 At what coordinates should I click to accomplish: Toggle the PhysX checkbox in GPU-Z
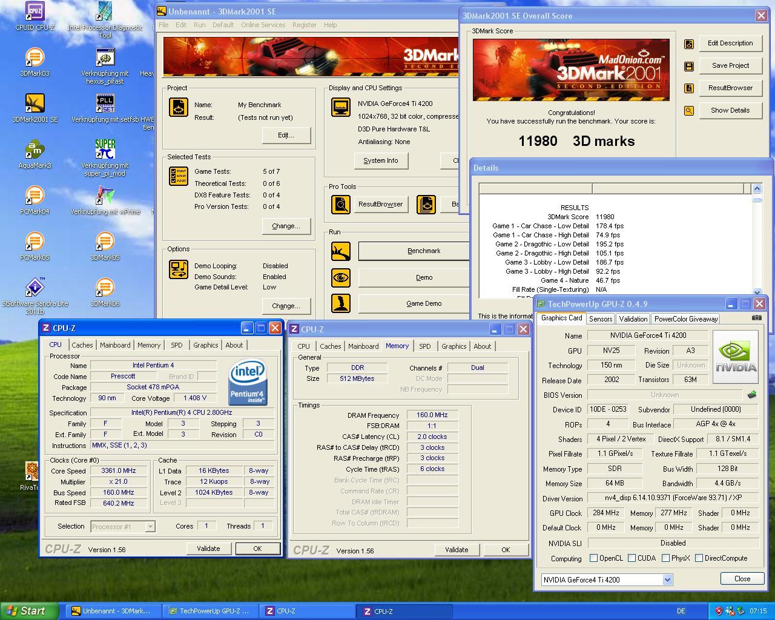click(666, 558)
